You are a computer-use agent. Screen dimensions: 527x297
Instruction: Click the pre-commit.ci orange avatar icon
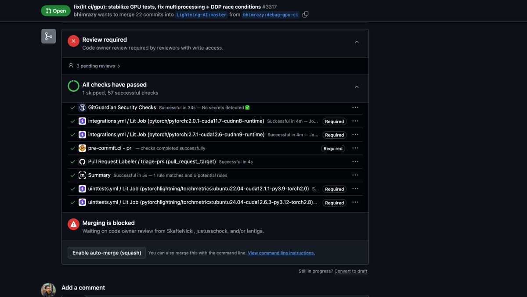click(82, 148)
